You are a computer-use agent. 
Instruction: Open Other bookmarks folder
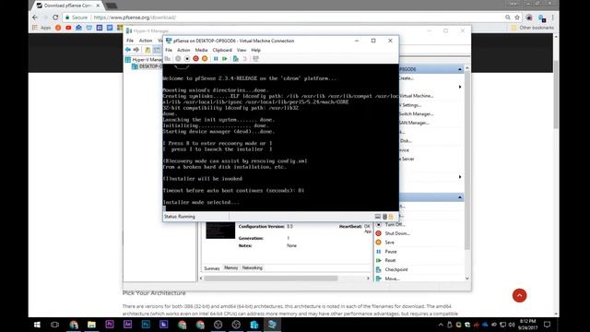point(533,28)
